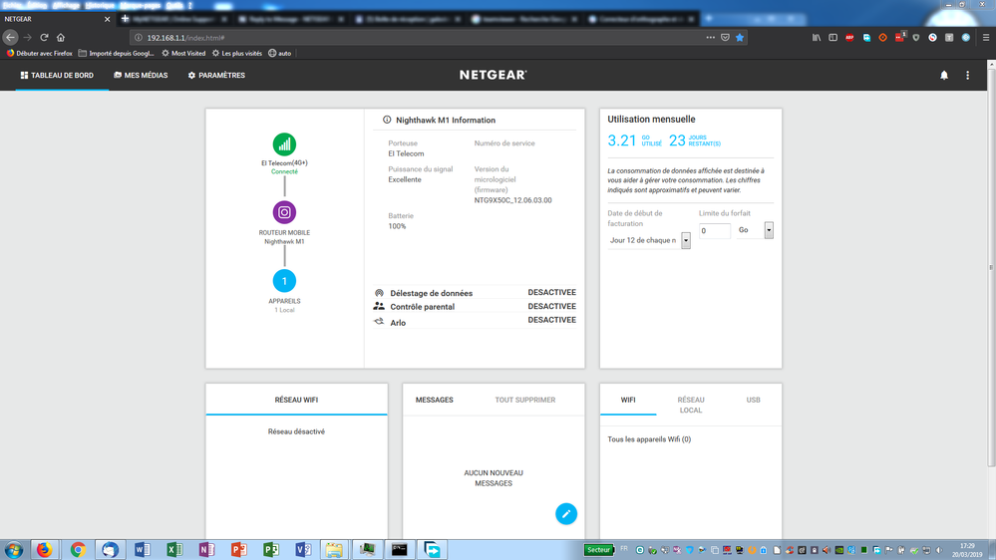The image size is (996, 560).
Task: Click the blue connected devices count icon
Action: pos(284,281)
